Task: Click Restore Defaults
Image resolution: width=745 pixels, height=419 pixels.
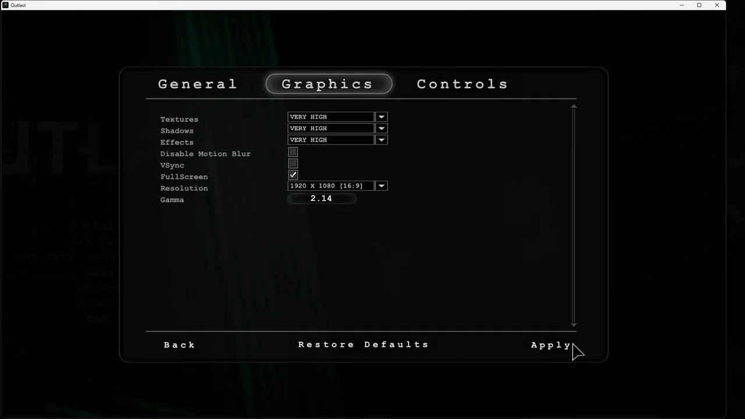Action: [x=363, y=345]
